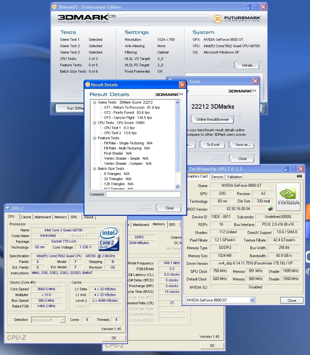310x355 pixels.
Task: Click the CPU-Z title bar icon
Action: [8, 208]
